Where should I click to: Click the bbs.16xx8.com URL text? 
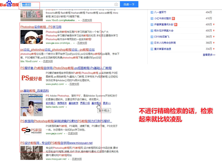coord(29,61)
